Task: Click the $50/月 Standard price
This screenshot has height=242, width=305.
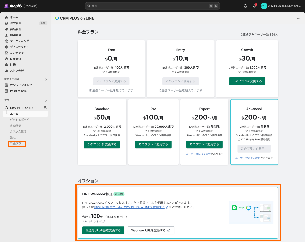Action: coord(102,118)
